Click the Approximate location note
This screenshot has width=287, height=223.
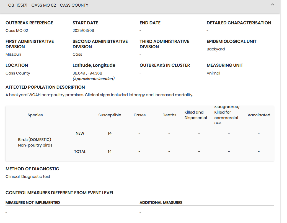(94, 79)
